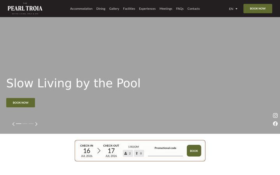Image resolution: width=280 pixels, height=175 pixels.
Task: Open the Instagram social link icon
Action: point(275,115)
